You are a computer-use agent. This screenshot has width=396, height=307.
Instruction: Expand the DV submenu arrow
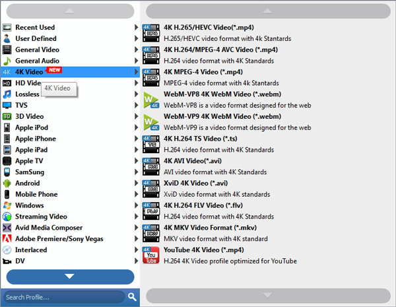coord(136,261)
